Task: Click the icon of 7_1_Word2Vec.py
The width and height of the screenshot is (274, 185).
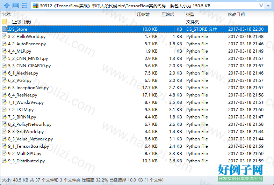Action: 4,102
